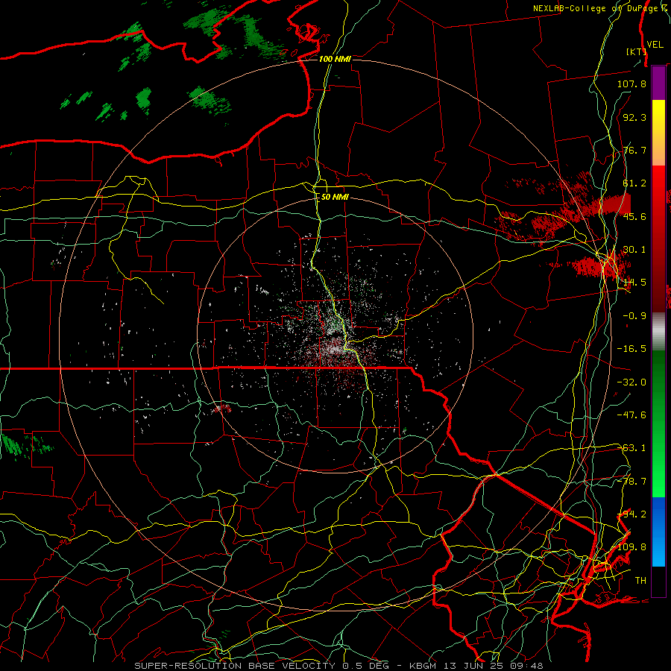Pick the blue segment of velocity color bar

[658, 532]
